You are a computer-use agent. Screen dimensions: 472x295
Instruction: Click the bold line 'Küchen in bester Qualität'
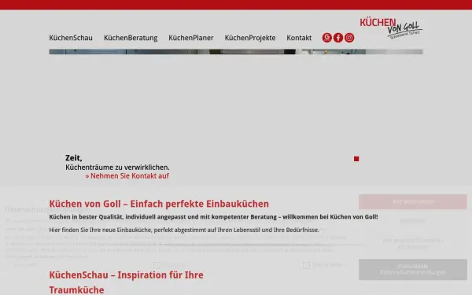213,217
